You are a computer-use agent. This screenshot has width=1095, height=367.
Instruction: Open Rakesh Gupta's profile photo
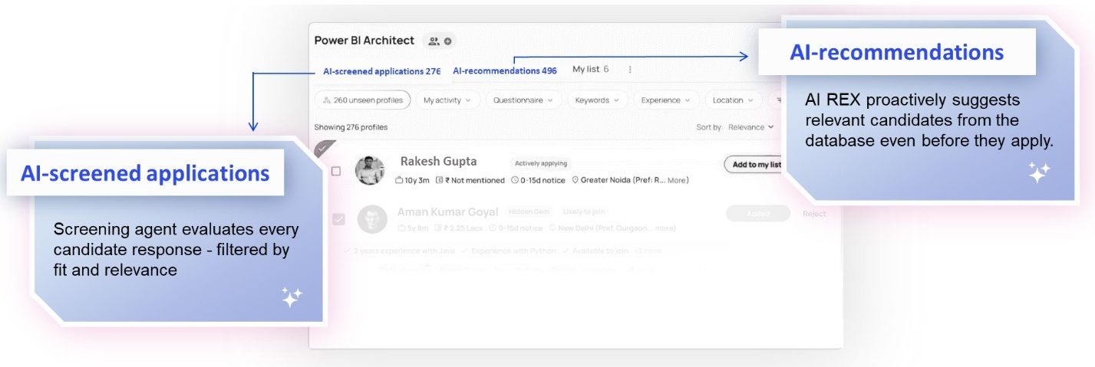coord(370,170)
